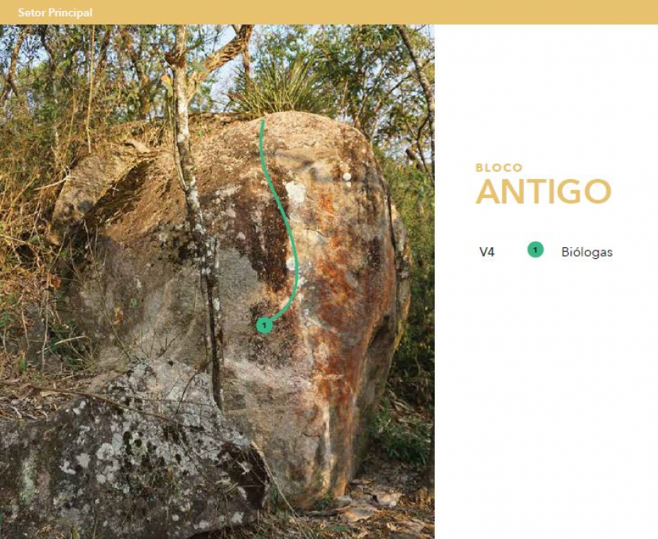658x539 pixels.
Task: Click the blank white area below the legend
Action: [x=545, y=398]
